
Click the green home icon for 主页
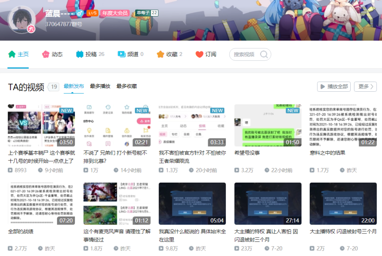[x=12, y=54]
